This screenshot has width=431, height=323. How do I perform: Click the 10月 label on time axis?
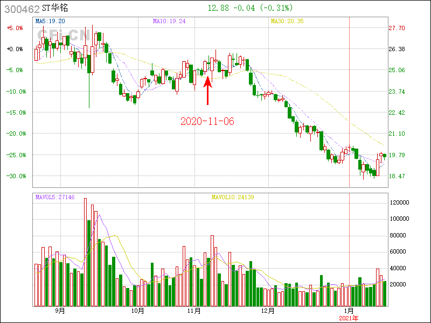coord(137,311)
